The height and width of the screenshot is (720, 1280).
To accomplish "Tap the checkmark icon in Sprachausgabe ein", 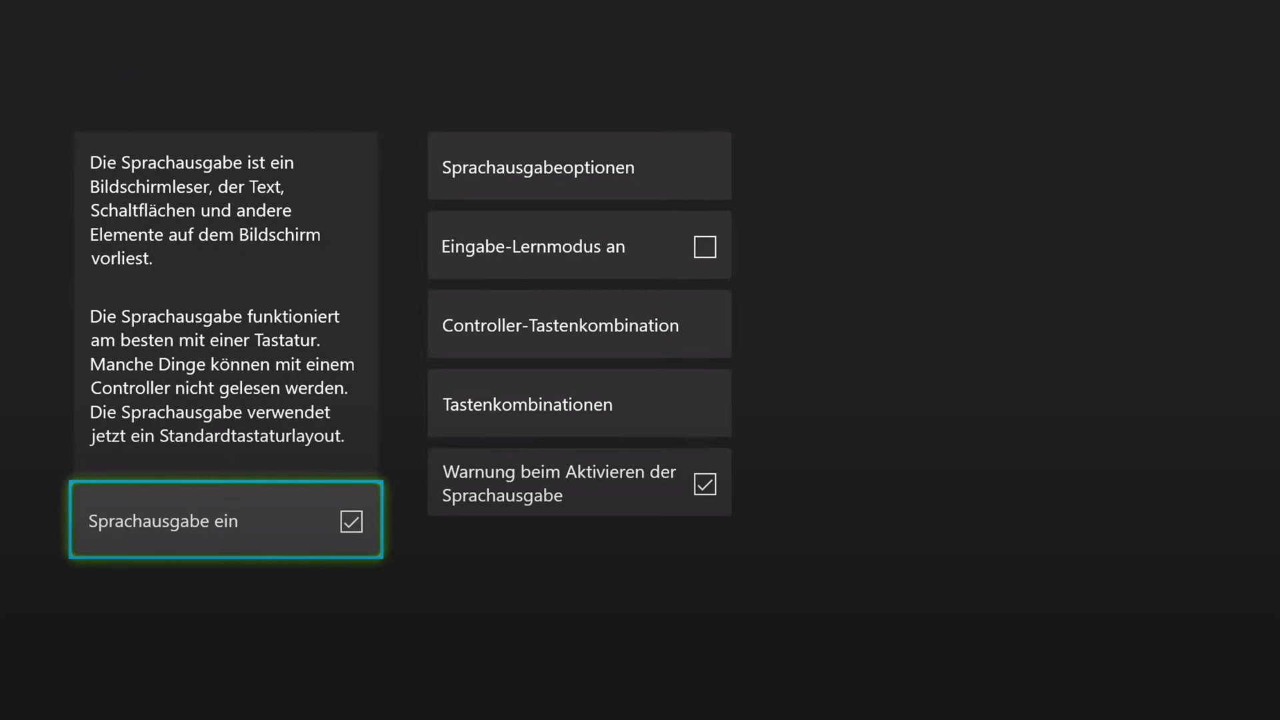I will tap(351, 521).
